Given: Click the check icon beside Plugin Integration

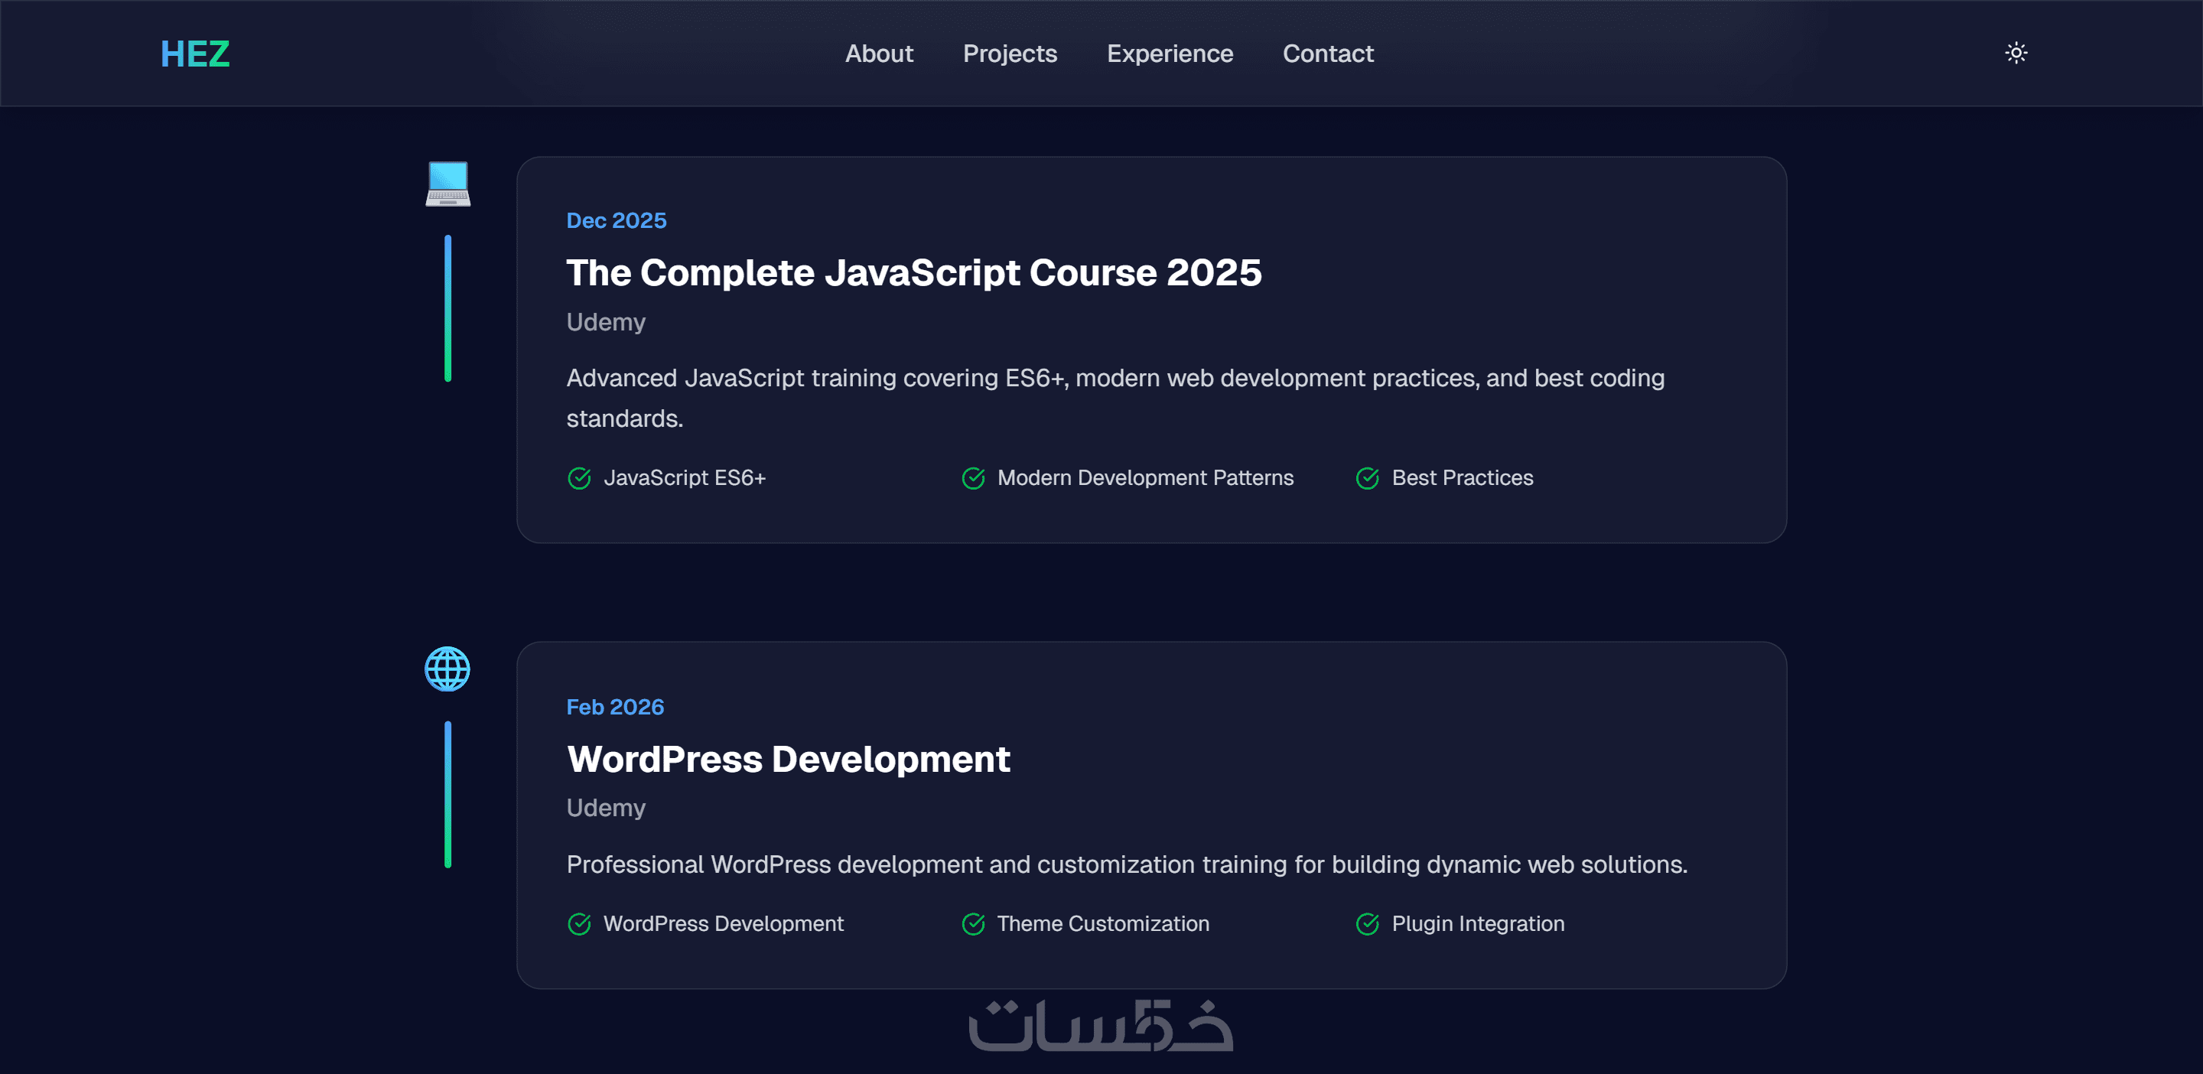Looking at the screenshot, I should [x=1367, y=923].
